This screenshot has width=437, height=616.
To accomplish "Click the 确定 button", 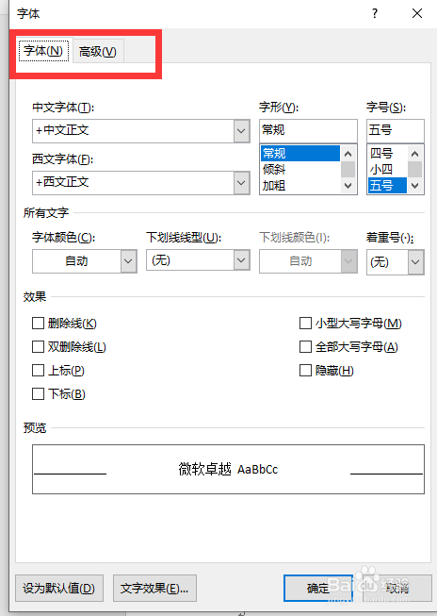I will [318, 588].
